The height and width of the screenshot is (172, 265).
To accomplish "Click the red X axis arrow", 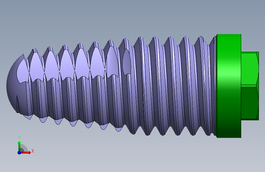I will click(26, 152).
